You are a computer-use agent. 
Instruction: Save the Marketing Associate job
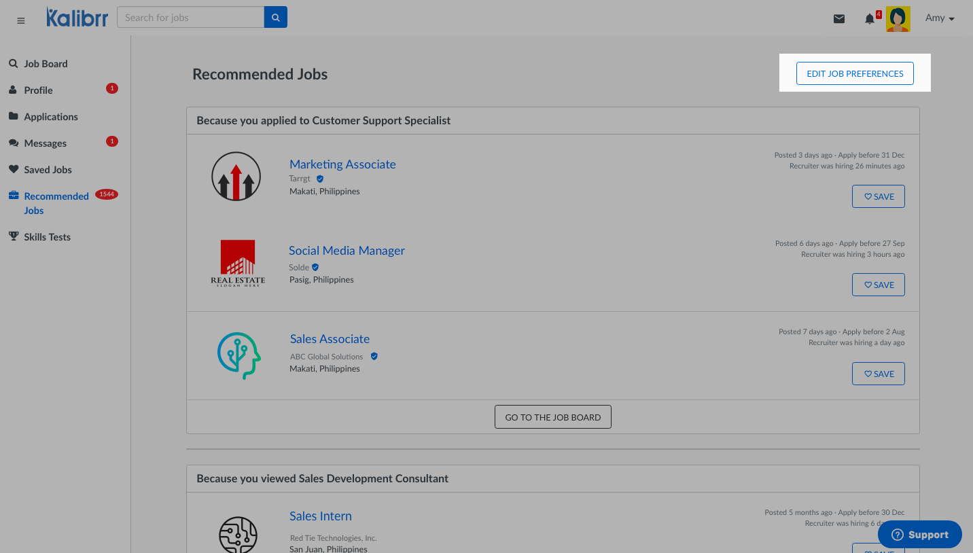coord(878,196)
